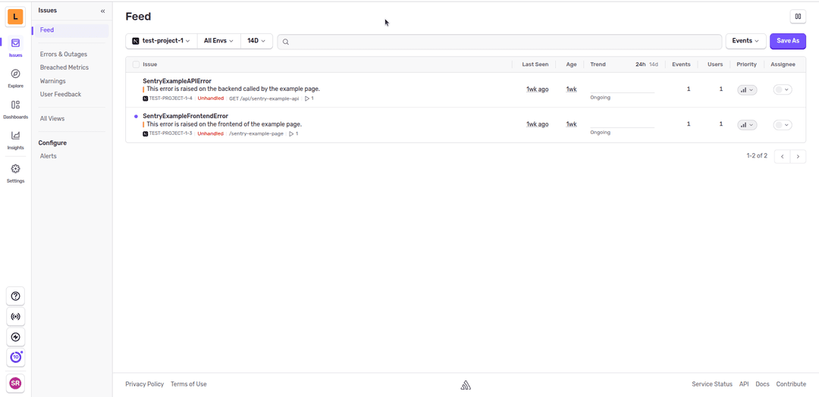The height and width of the screenshot is (397, 819).
Task: Click the 1-2 of 2 pagination text
Action: click(x=757, y=156)
